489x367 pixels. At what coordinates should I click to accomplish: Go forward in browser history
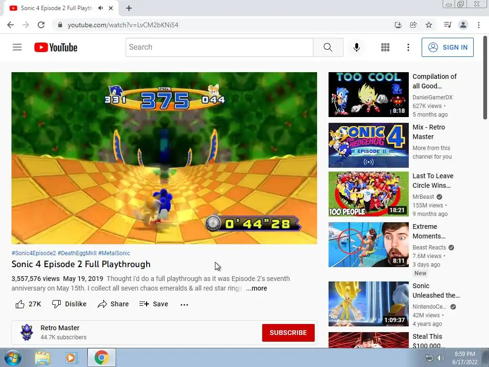[26, 25]
